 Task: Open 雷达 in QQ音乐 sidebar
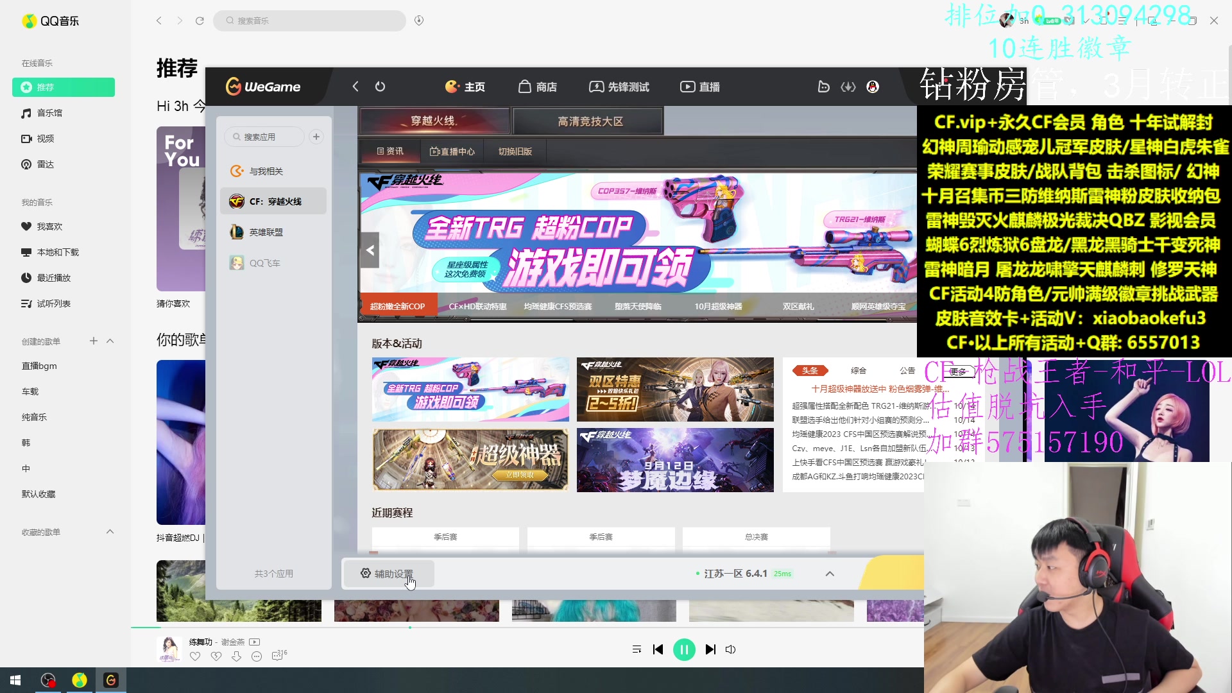pyautogui.click(x=64, y=164)
